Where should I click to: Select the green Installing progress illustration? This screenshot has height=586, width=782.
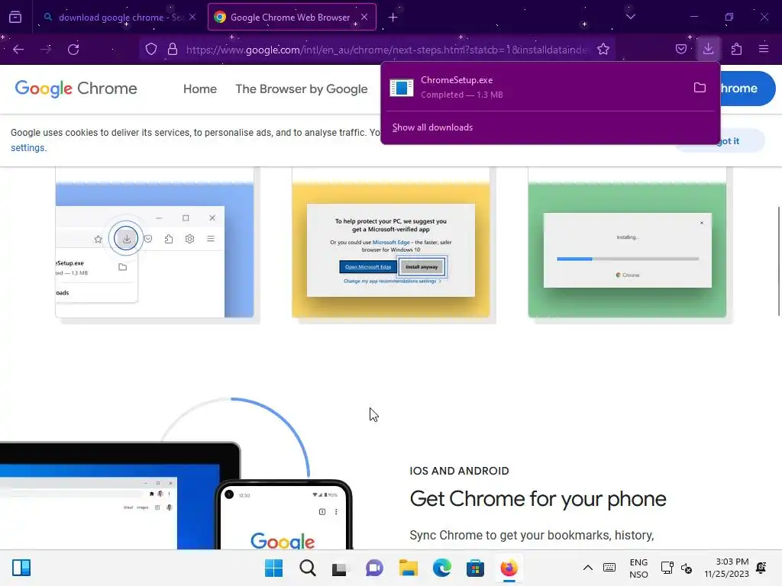pyautogui.click(x=628, y=250)
